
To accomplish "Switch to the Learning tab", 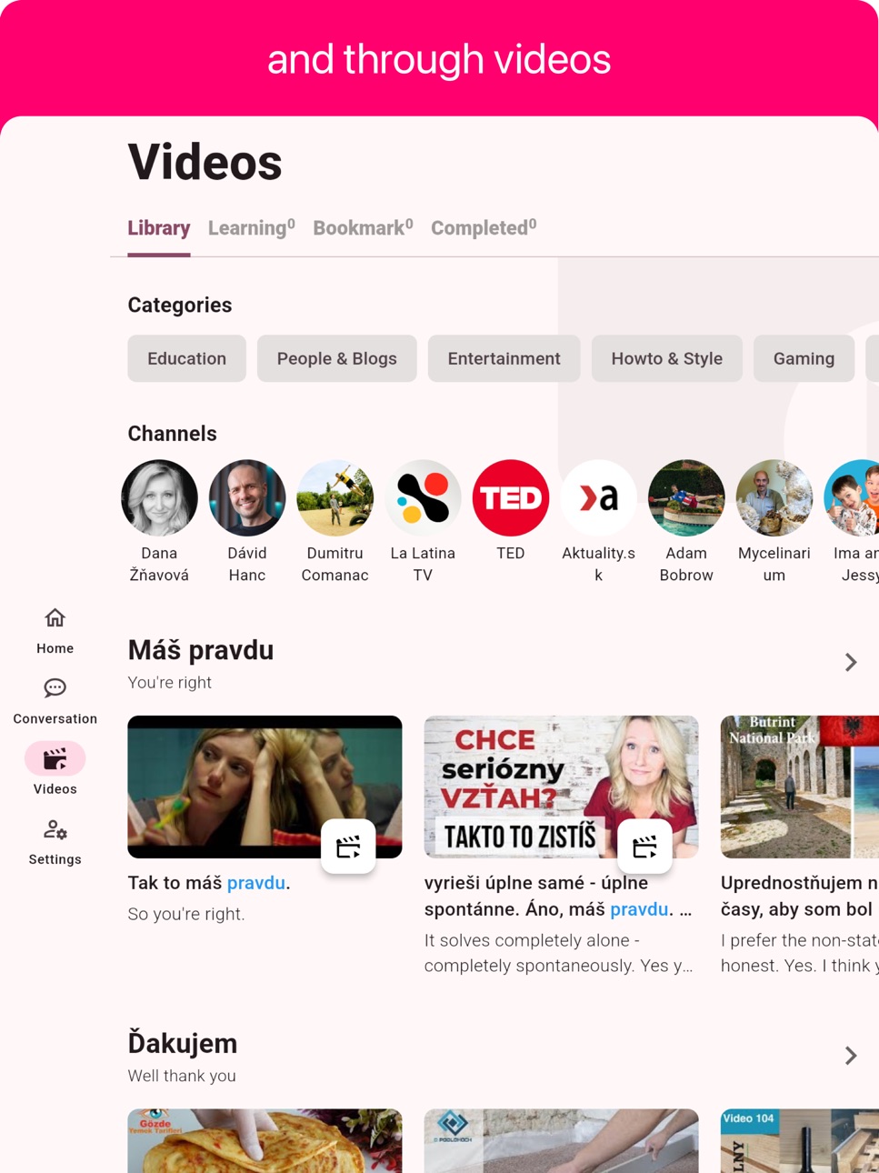I will tap(252, 228).
